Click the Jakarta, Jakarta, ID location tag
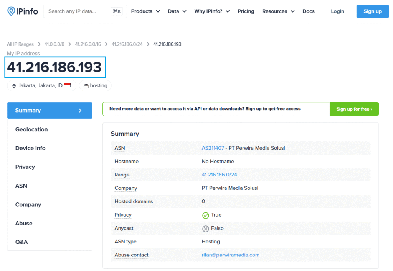 tap(41, 85)
